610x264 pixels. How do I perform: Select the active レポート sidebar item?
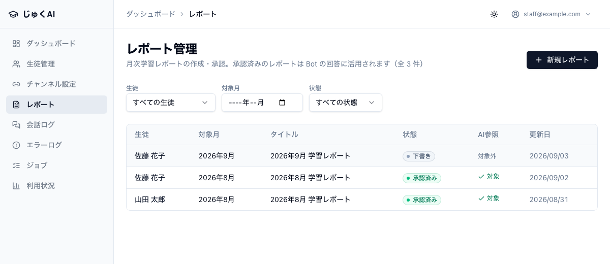[x=56, y=105]
